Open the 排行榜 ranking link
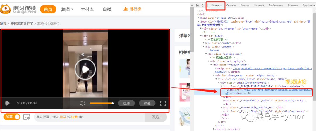The width and height of the screenshot is (316, 131). tap(135, 9)
